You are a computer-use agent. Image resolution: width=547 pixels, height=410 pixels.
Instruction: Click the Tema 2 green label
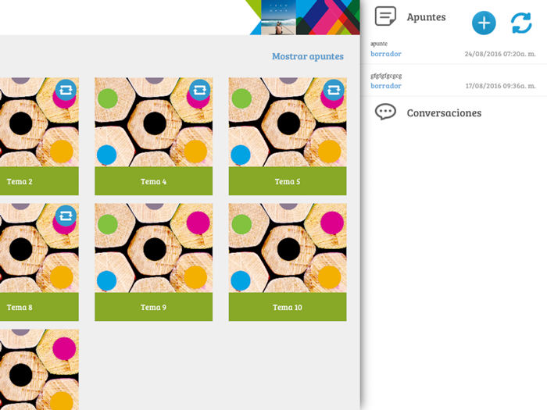click(39, 181)
